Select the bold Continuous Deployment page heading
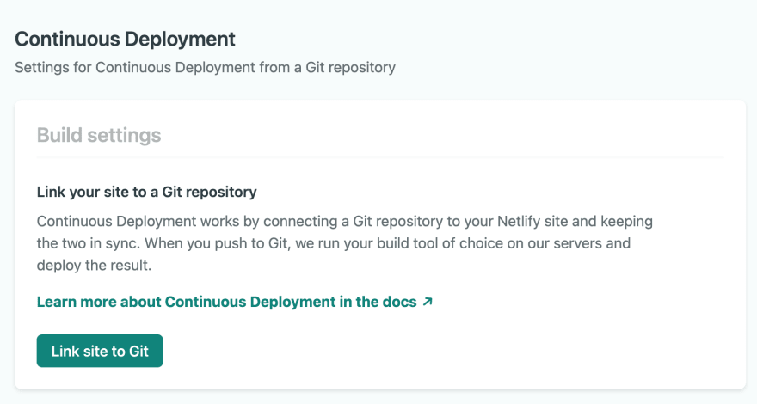The image size is (757, 404). pyautogui.click(x=125, y=39)
